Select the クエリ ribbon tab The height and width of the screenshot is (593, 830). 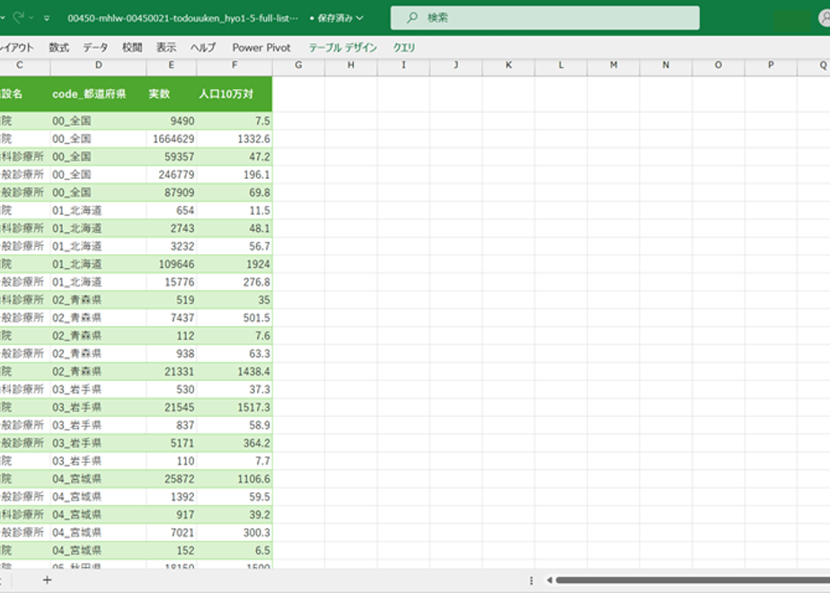point(404,48)
